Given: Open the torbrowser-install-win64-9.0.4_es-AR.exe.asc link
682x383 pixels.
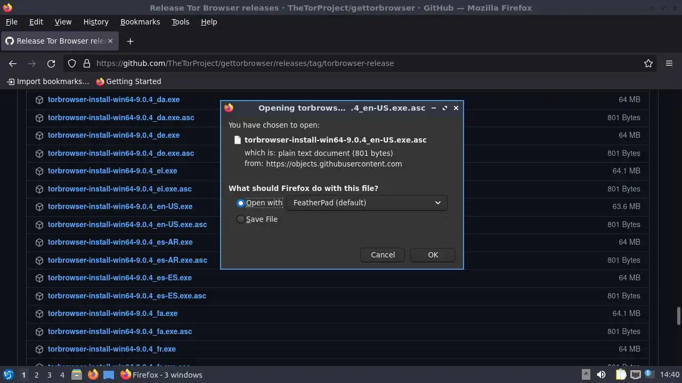Looking at the screenshot, I should tap(127, 260).
